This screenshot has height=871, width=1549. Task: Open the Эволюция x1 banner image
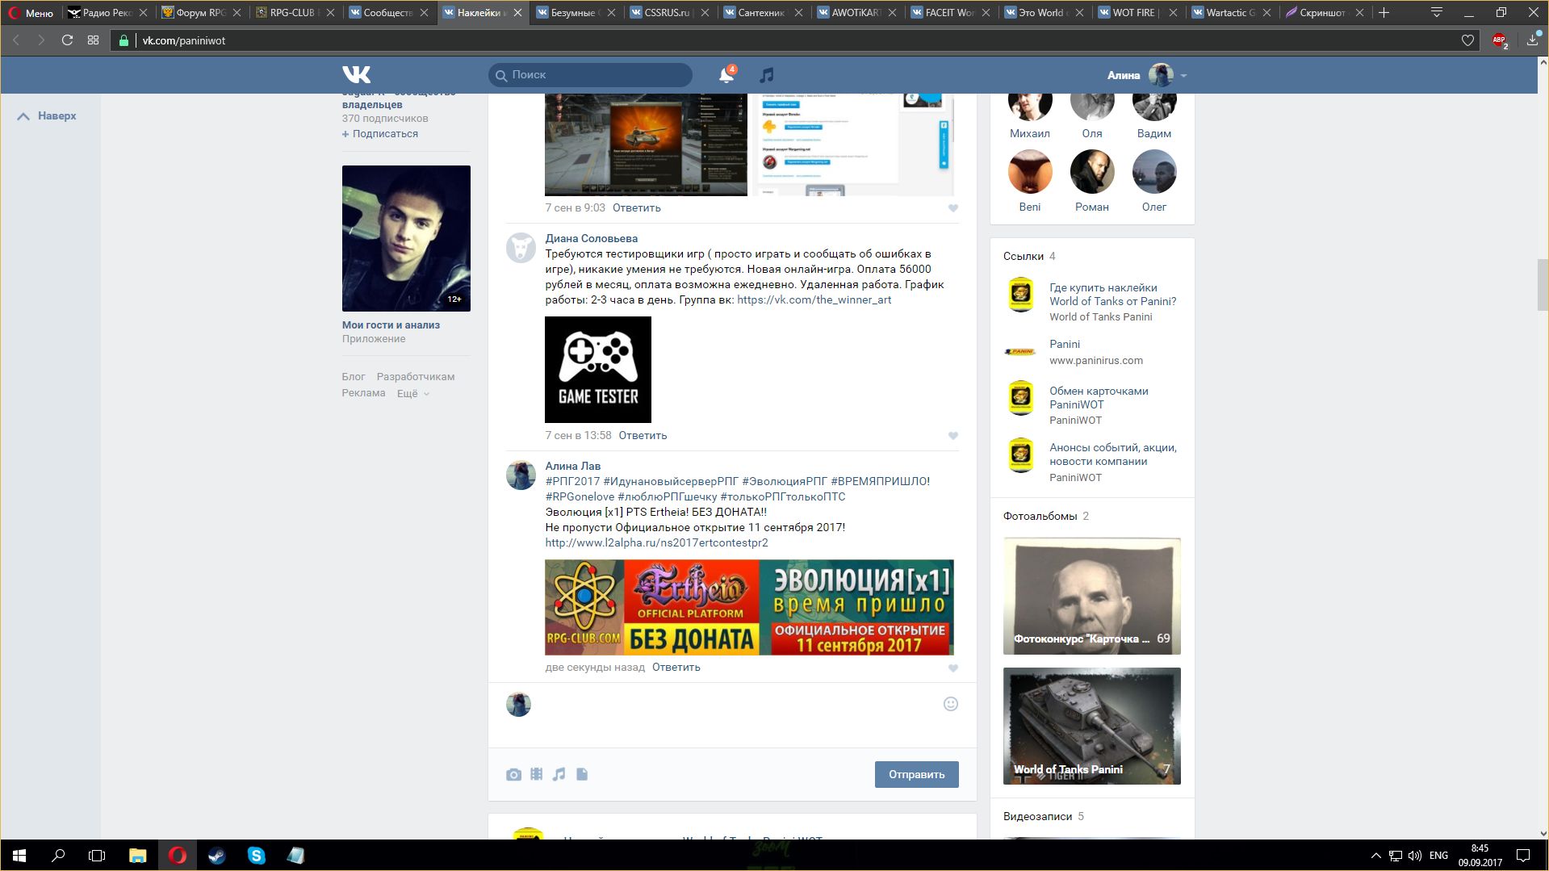click(x=749, y=607)
